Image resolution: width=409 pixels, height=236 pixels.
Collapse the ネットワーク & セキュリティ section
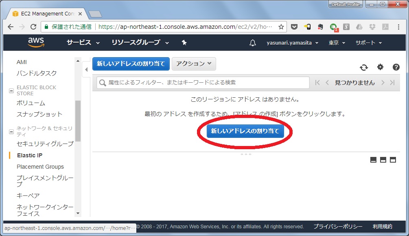coord(11,131)
